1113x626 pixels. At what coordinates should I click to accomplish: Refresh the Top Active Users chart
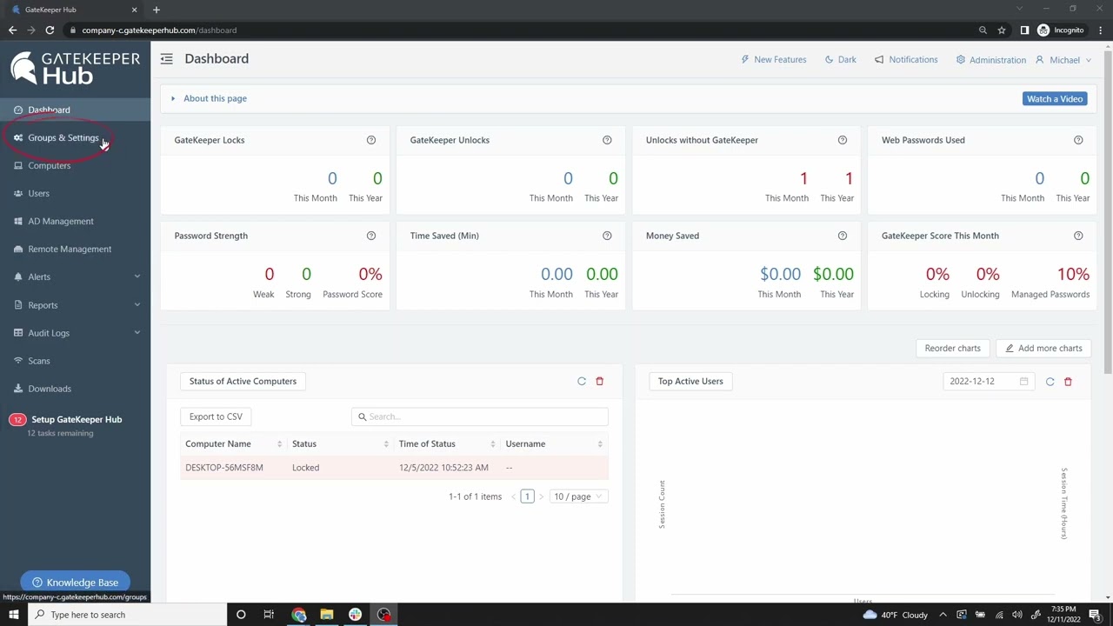tap(1050, 381)
